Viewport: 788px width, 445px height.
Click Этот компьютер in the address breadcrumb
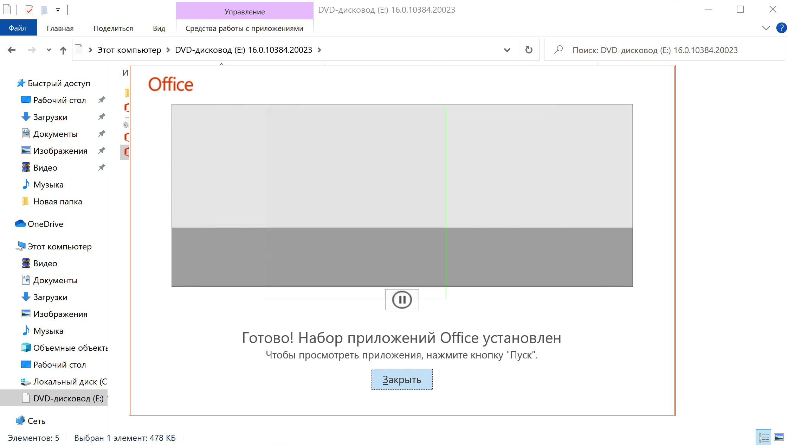[129, 50]
